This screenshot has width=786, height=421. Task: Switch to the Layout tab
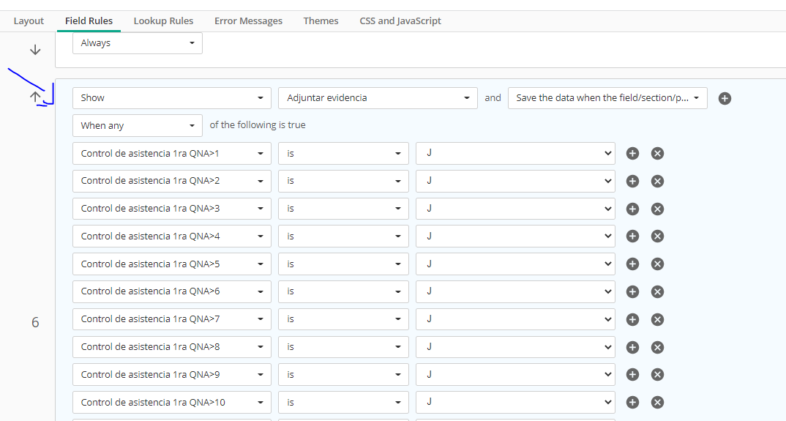(29, 21)
